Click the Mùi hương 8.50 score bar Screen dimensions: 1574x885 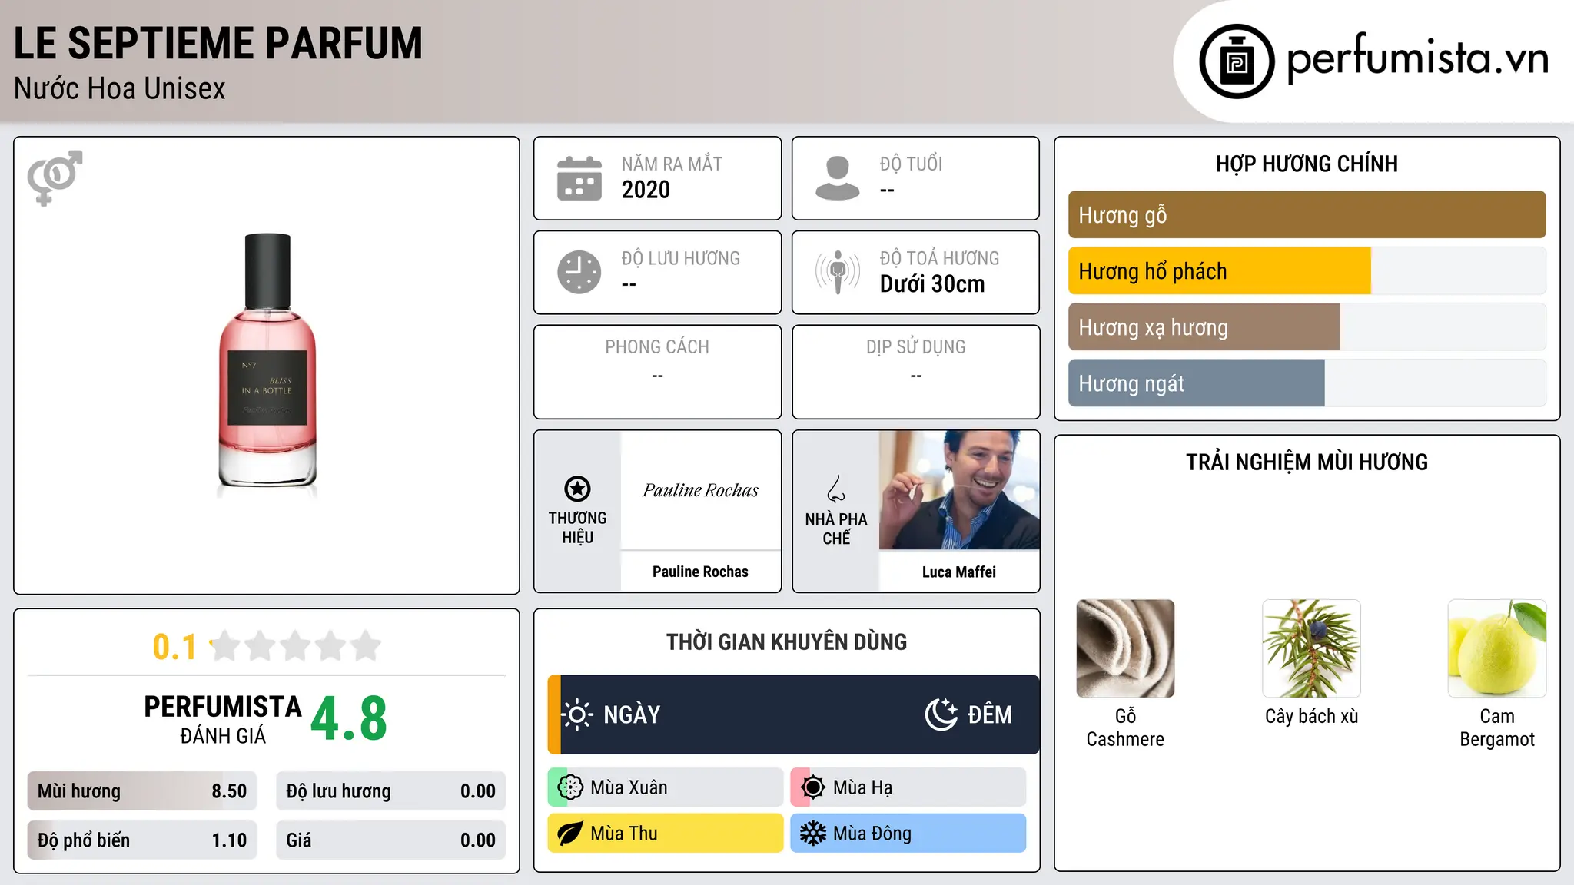coord(142,791)
